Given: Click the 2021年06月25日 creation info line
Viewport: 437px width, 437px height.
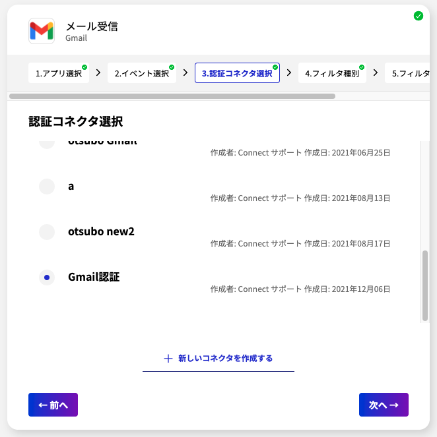Looking at the screenshot, I should coord(300,153).
